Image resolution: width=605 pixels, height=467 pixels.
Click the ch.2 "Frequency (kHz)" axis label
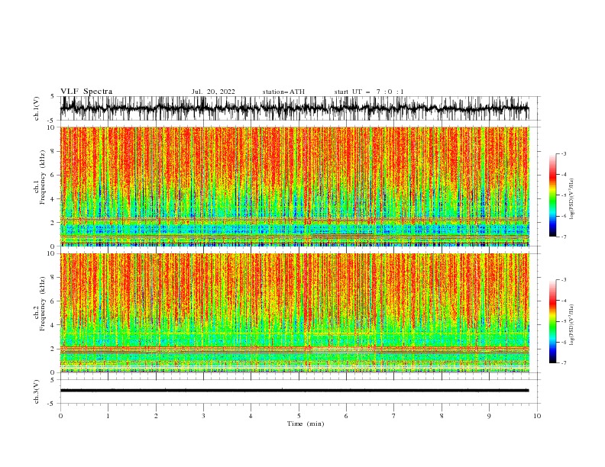pos(43,304)
